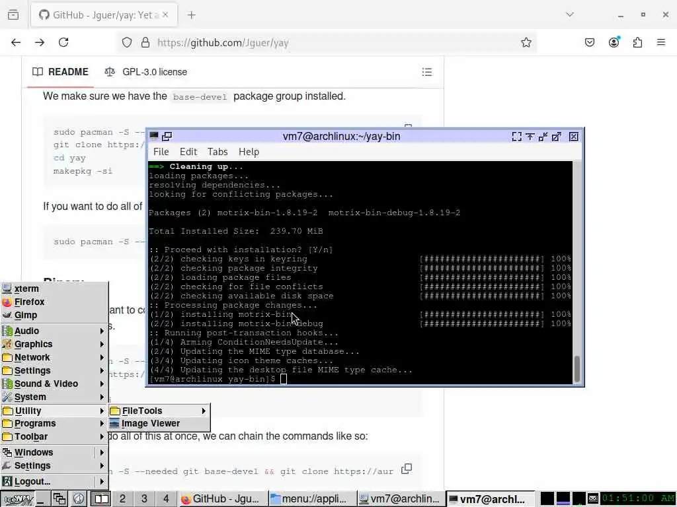
Task: Switch to the menu://appli... taskbar window
Action: coord(313,499)
